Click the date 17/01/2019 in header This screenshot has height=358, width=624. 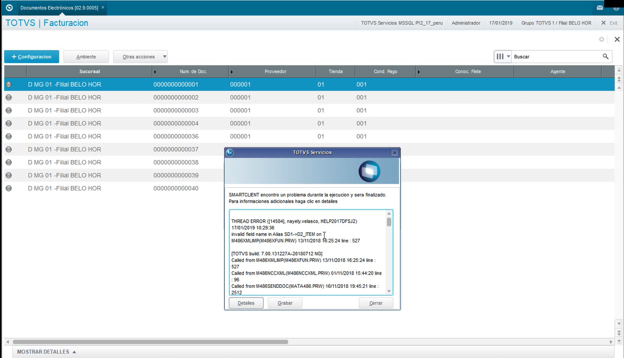pos(500,23)
